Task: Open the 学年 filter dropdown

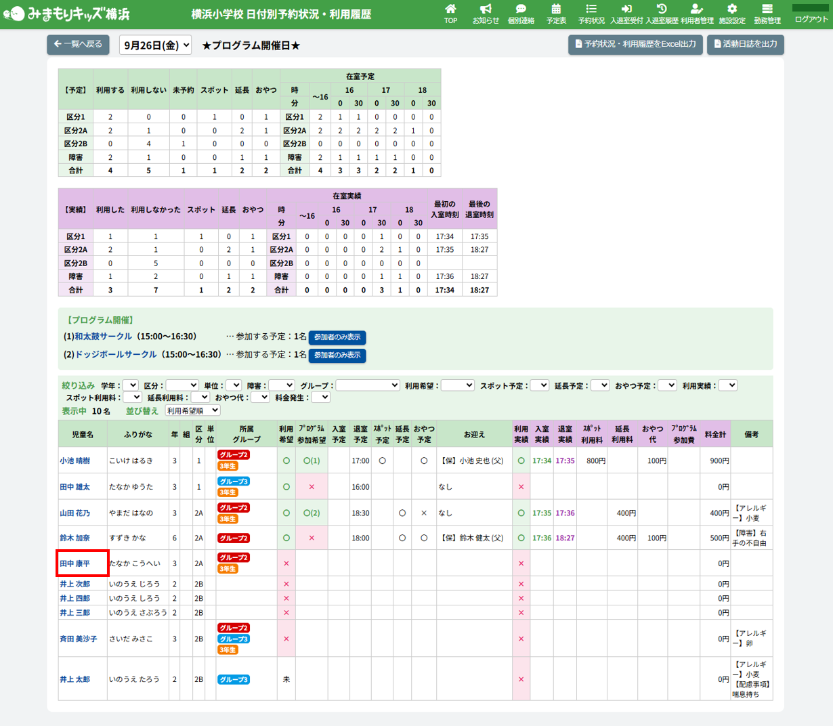Action: coord(130,385)
